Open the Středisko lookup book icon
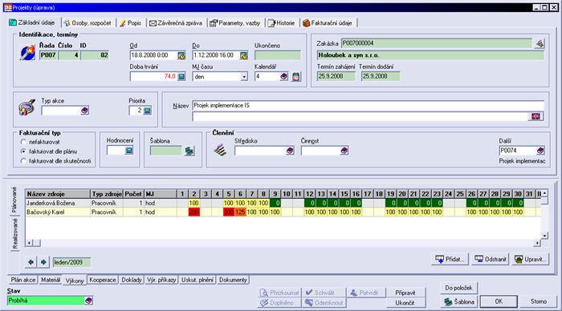 [290, 151]
